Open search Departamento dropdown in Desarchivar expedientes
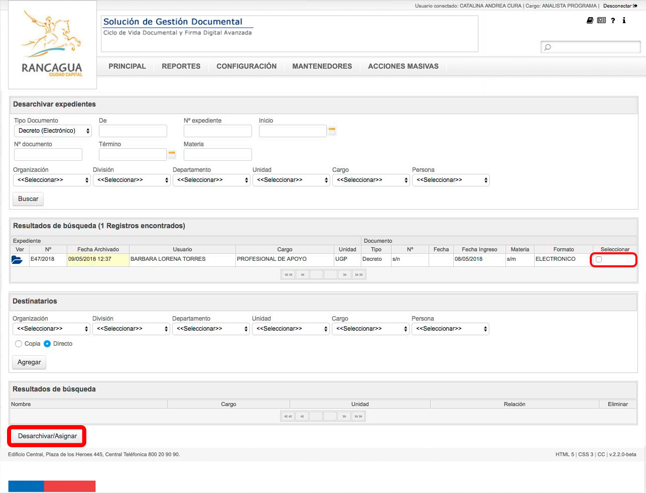 click(x=211, y=180)
